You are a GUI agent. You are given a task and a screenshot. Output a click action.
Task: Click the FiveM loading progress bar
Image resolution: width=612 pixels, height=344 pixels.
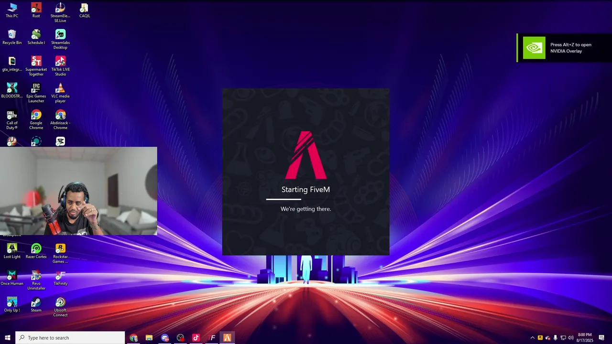coord(306,199)
